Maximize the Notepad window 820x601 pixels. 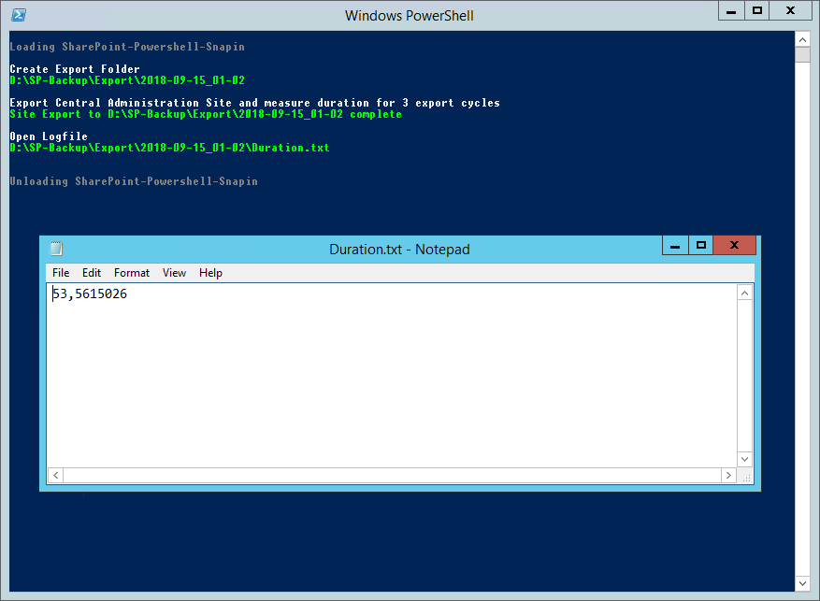pyautogui.click(x=700, y=245)
